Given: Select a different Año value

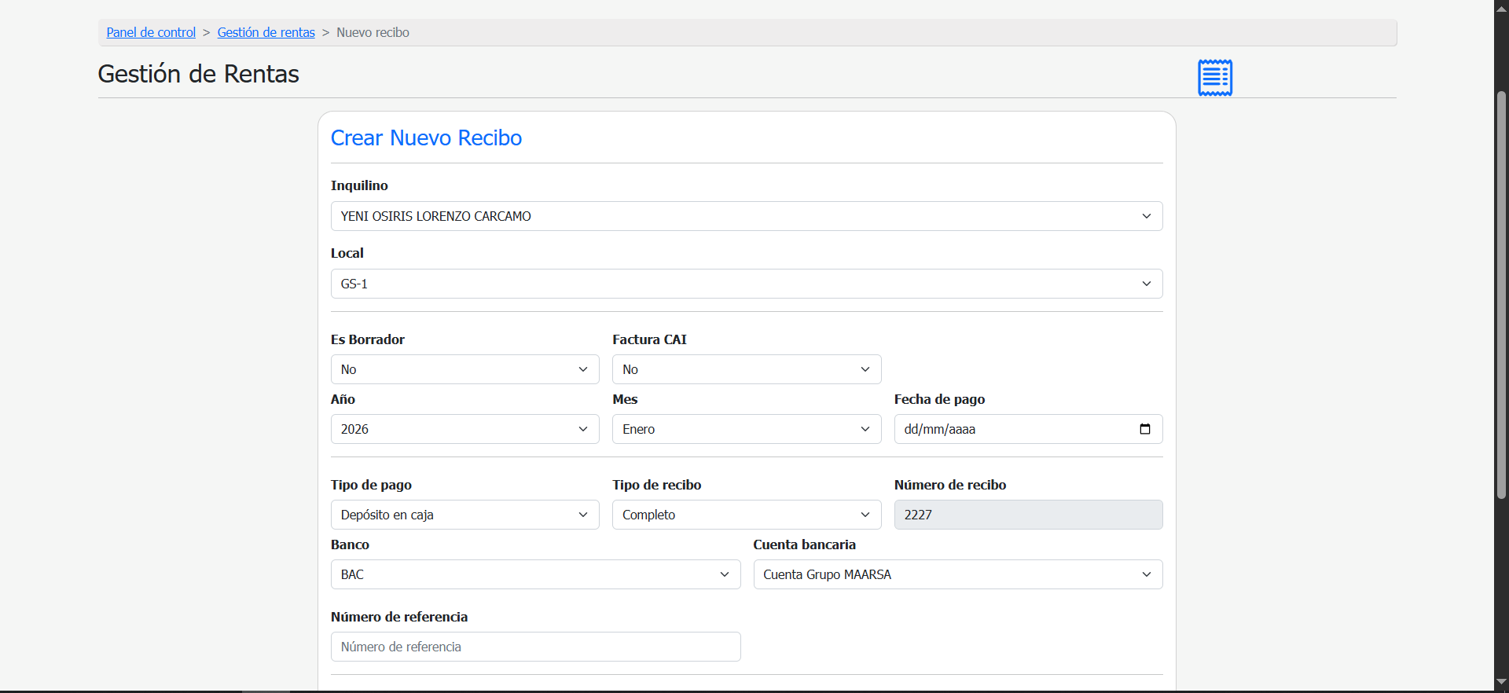Looking at the screenshot, I should [x=464, y=429].
